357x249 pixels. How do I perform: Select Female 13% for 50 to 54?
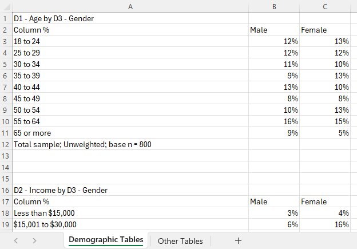point(325,110)
